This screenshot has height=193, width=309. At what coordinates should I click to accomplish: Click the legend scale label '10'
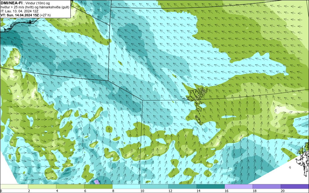[x=142, y=191]
